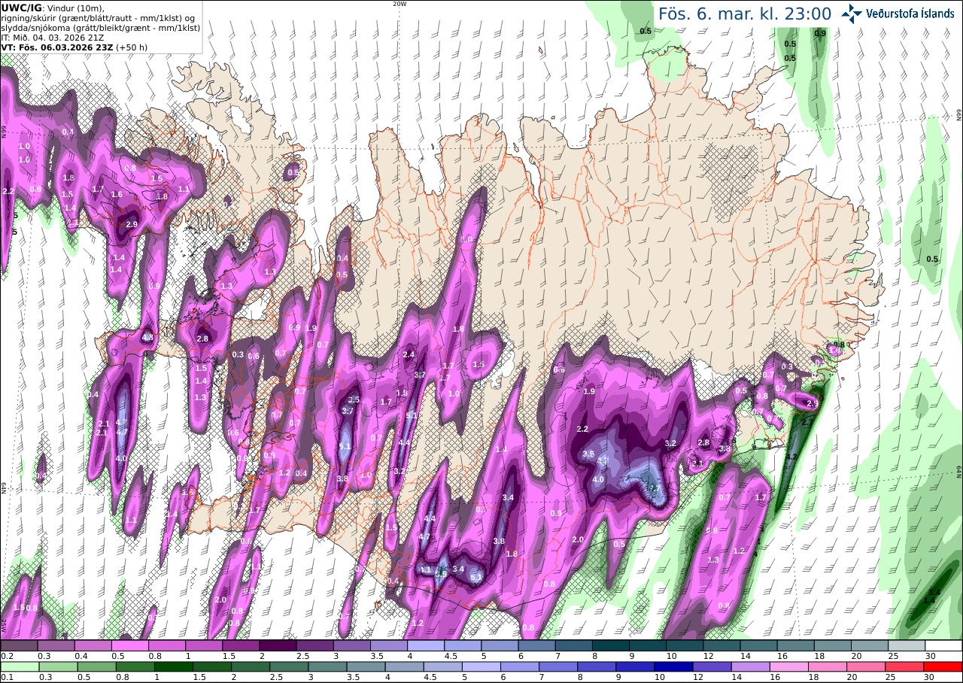Click the 'slydda/snjókoma' legend description line
The height and width of the screenshot is (683, 963).
tap(100, 27)
